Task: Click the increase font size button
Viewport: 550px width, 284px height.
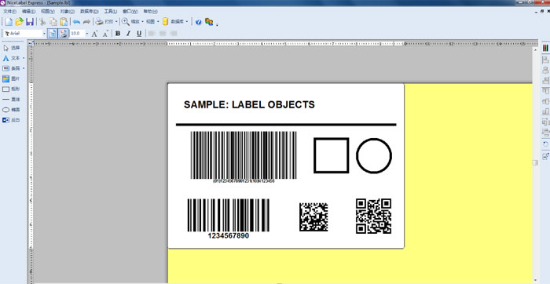Action: (94, 34)
